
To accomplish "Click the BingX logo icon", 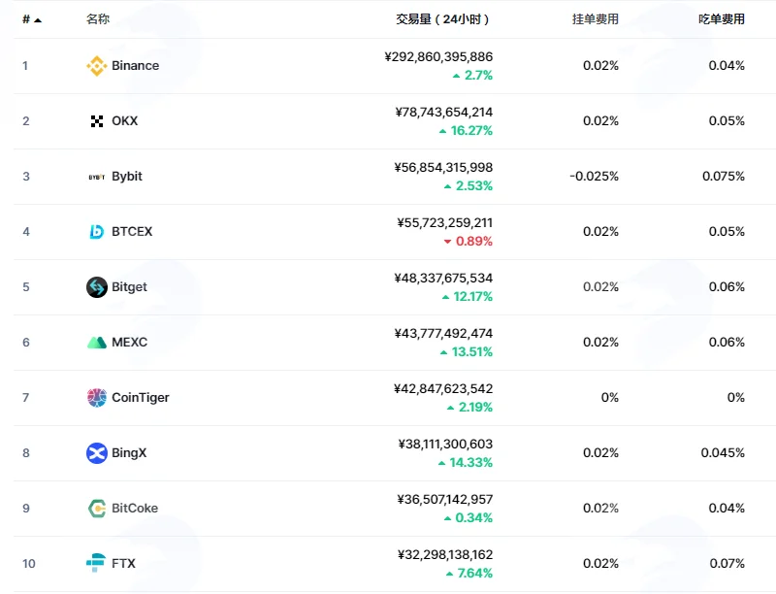I will coord(96,453).
